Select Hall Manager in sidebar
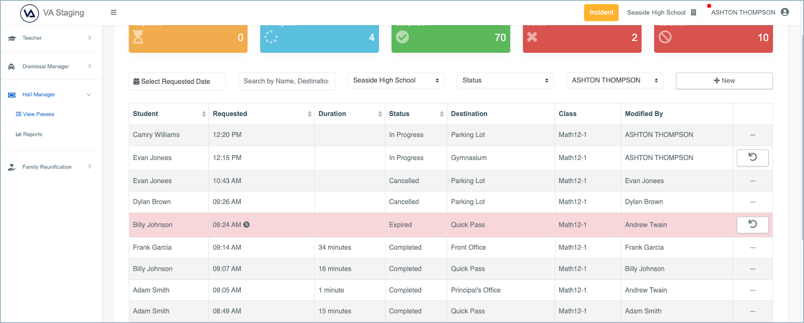Image resolution: width=804 pixels, height=323 pixels. (39, 94)
